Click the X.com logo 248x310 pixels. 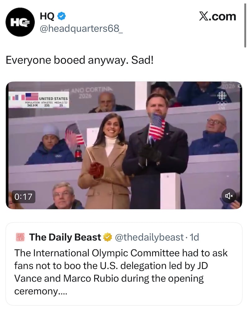coord(217,16)
